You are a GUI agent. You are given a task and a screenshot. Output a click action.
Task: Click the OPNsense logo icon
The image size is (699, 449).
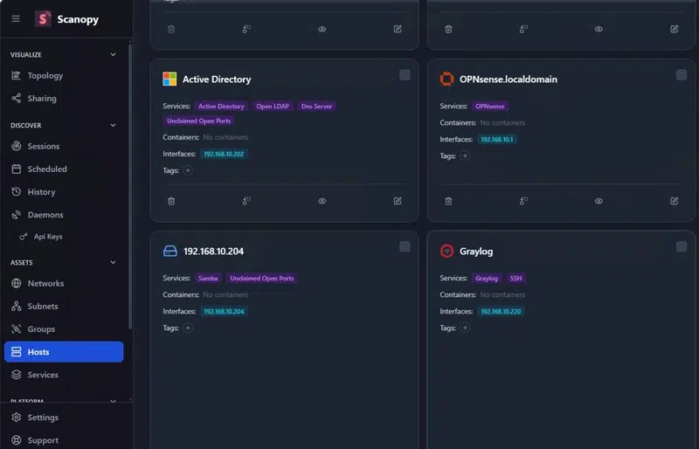(x=446, y=79)
